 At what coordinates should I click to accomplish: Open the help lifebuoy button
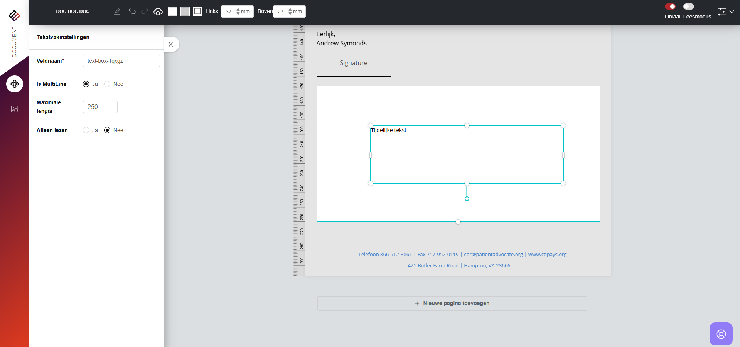(721, 334)
